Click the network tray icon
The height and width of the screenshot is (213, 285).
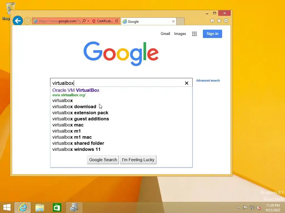(x=252, y=207)
